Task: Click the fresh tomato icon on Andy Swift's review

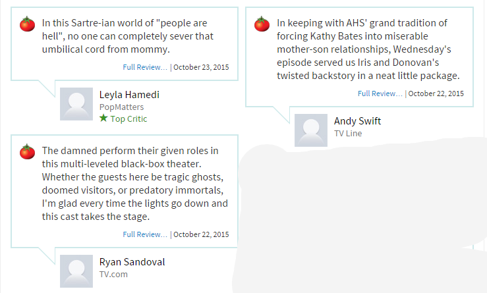Action: coord(262,24)
